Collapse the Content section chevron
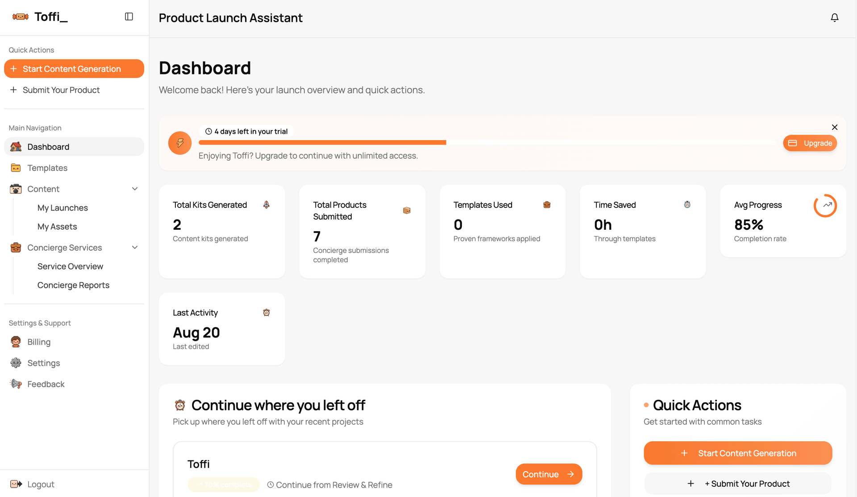 coord(135,189)
